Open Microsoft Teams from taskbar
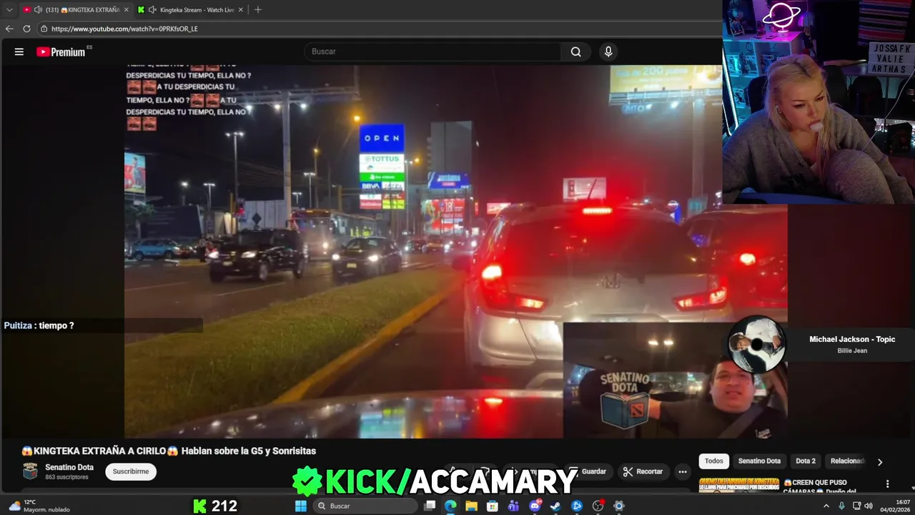Screen dimensions: 915x515 (x=513, y=506)
